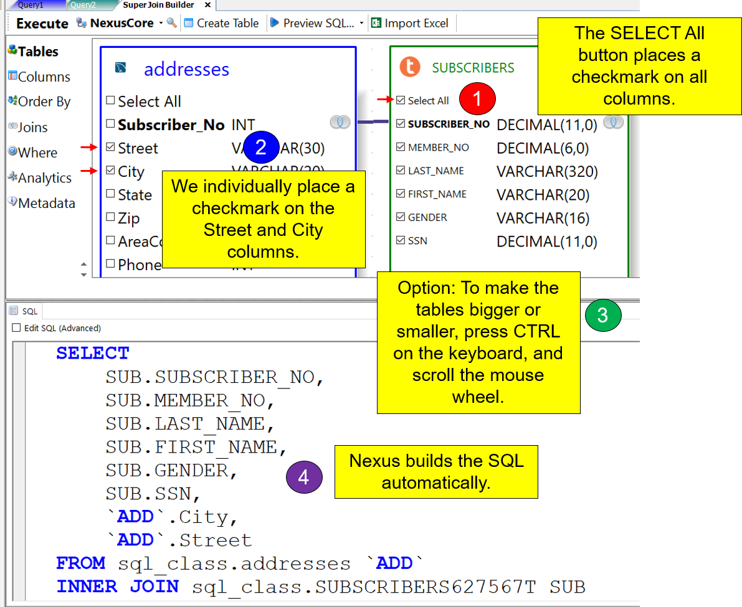Screen dimensions: 742x607
Task: Switch to the Query2 tab
Action: pos(83,5)
